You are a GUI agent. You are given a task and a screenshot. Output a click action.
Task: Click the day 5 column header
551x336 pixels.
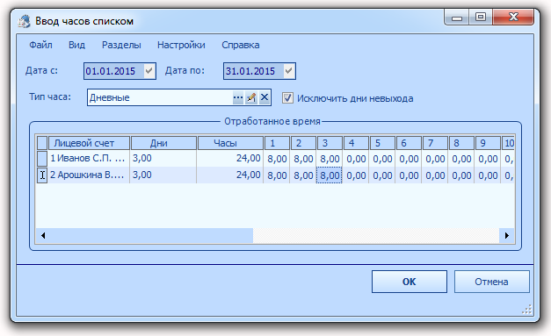pos(382,143)
